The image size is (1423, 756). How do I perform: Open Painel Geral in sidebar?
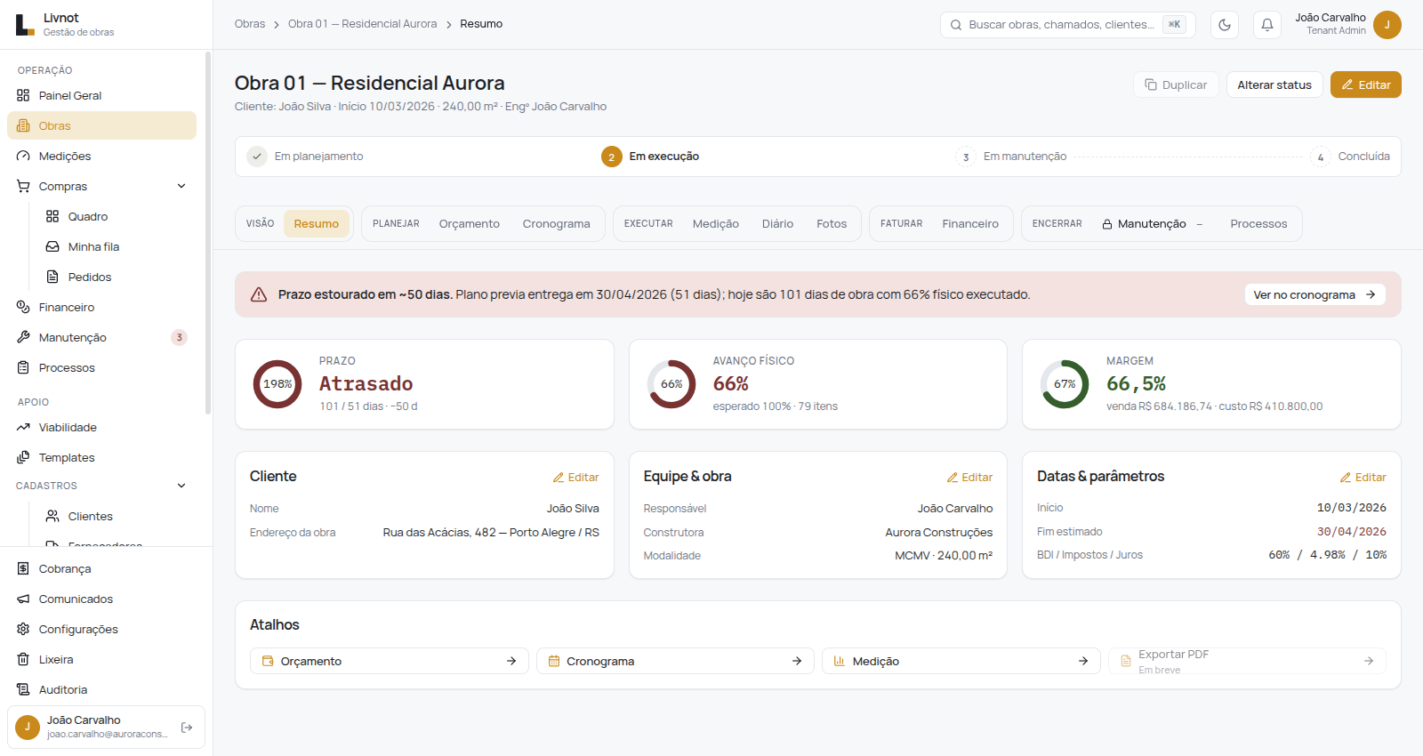101,95
